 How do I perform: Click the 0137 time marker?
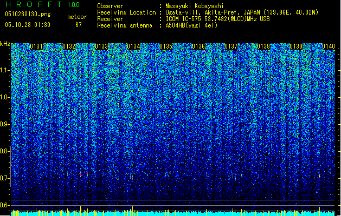click(231, 46)
